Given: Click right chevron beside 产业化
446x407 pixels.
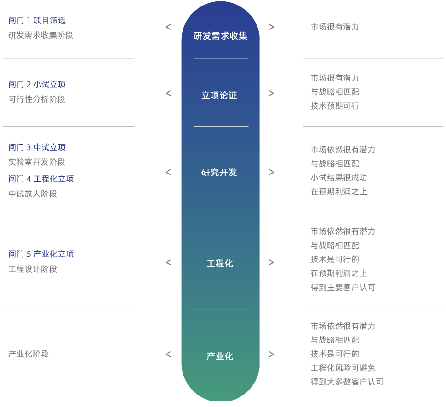Looking at the screenshot, I should (272, 354).
